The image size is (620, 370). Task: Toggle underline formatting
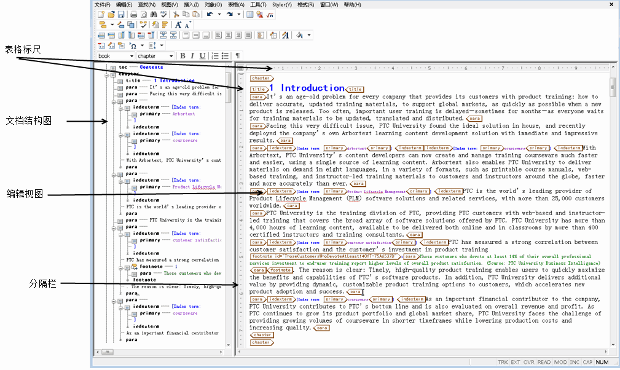click(202, 56)
